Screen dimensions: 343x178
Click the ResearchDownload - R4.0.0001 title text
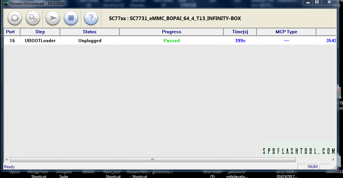[37, 4]
